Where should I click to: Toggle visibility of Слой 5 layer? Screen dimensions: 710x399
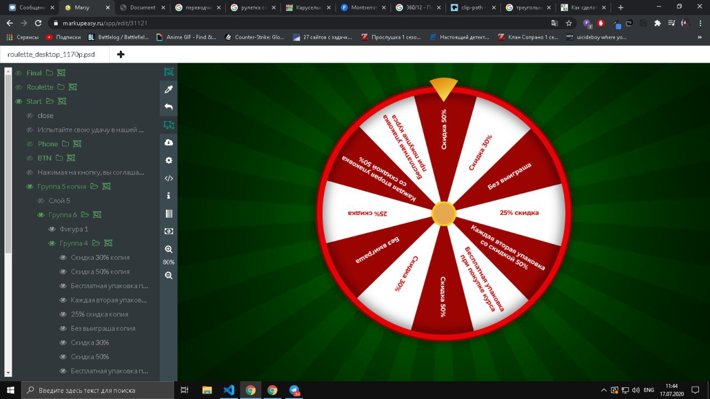40,201
